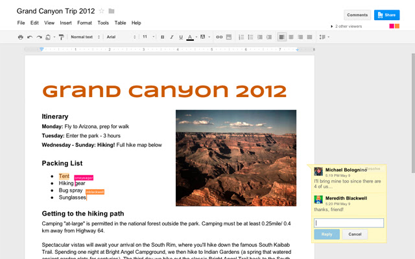Viewport: 415px width, 259px height.
Task: Focus the comment reply text box
Action: (349, 223)
